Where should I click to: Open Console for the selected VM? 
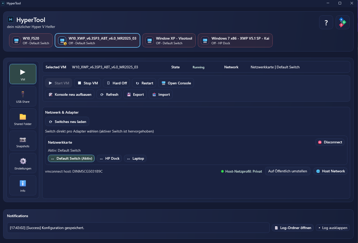coord(176,83)
